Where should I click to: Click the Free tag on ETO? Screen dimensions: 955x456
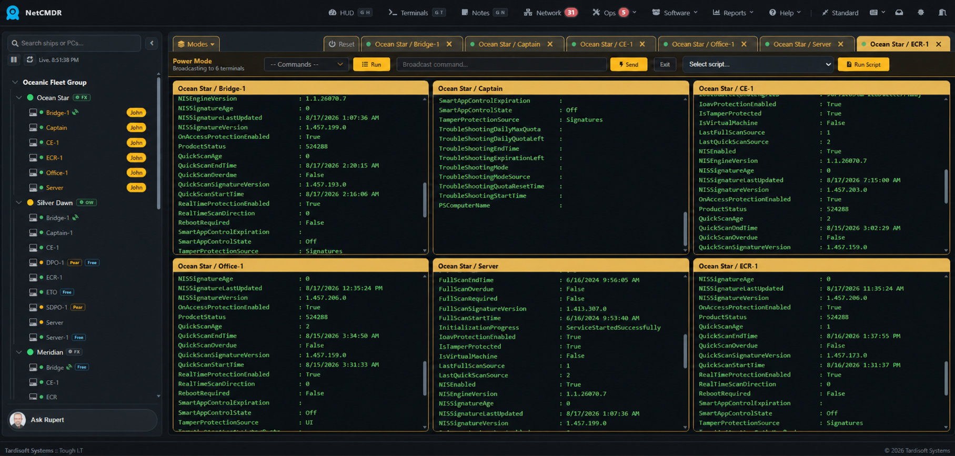click(x=67, y=292)
